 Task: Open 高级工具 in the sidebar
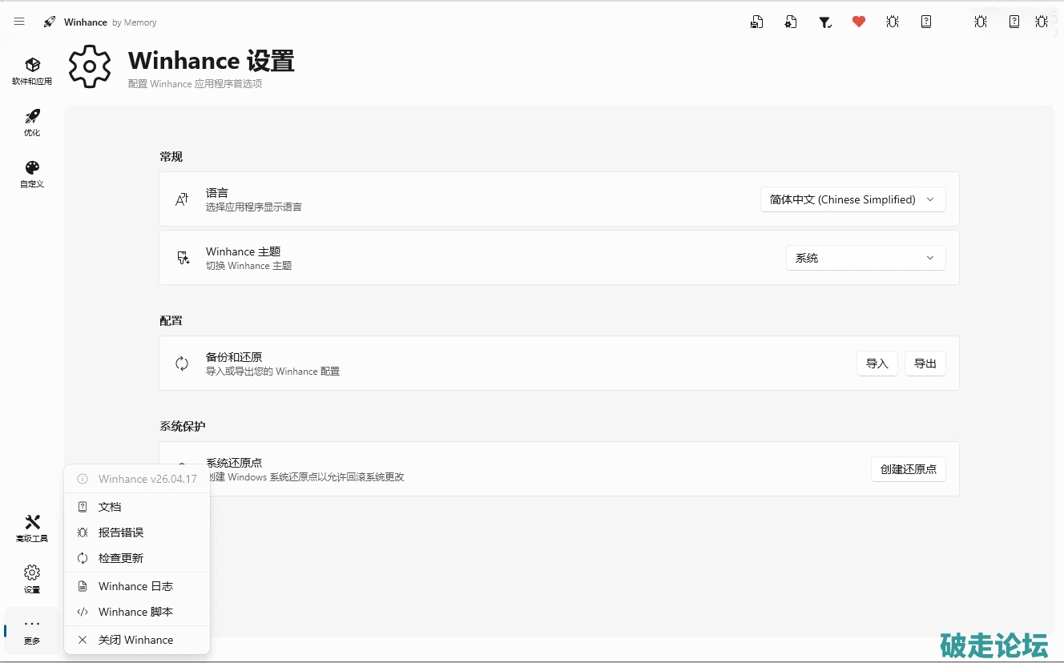pyautogui.click(x=32, y=528)
